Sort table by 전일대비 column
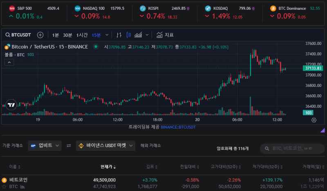 (x=190, y=167)
